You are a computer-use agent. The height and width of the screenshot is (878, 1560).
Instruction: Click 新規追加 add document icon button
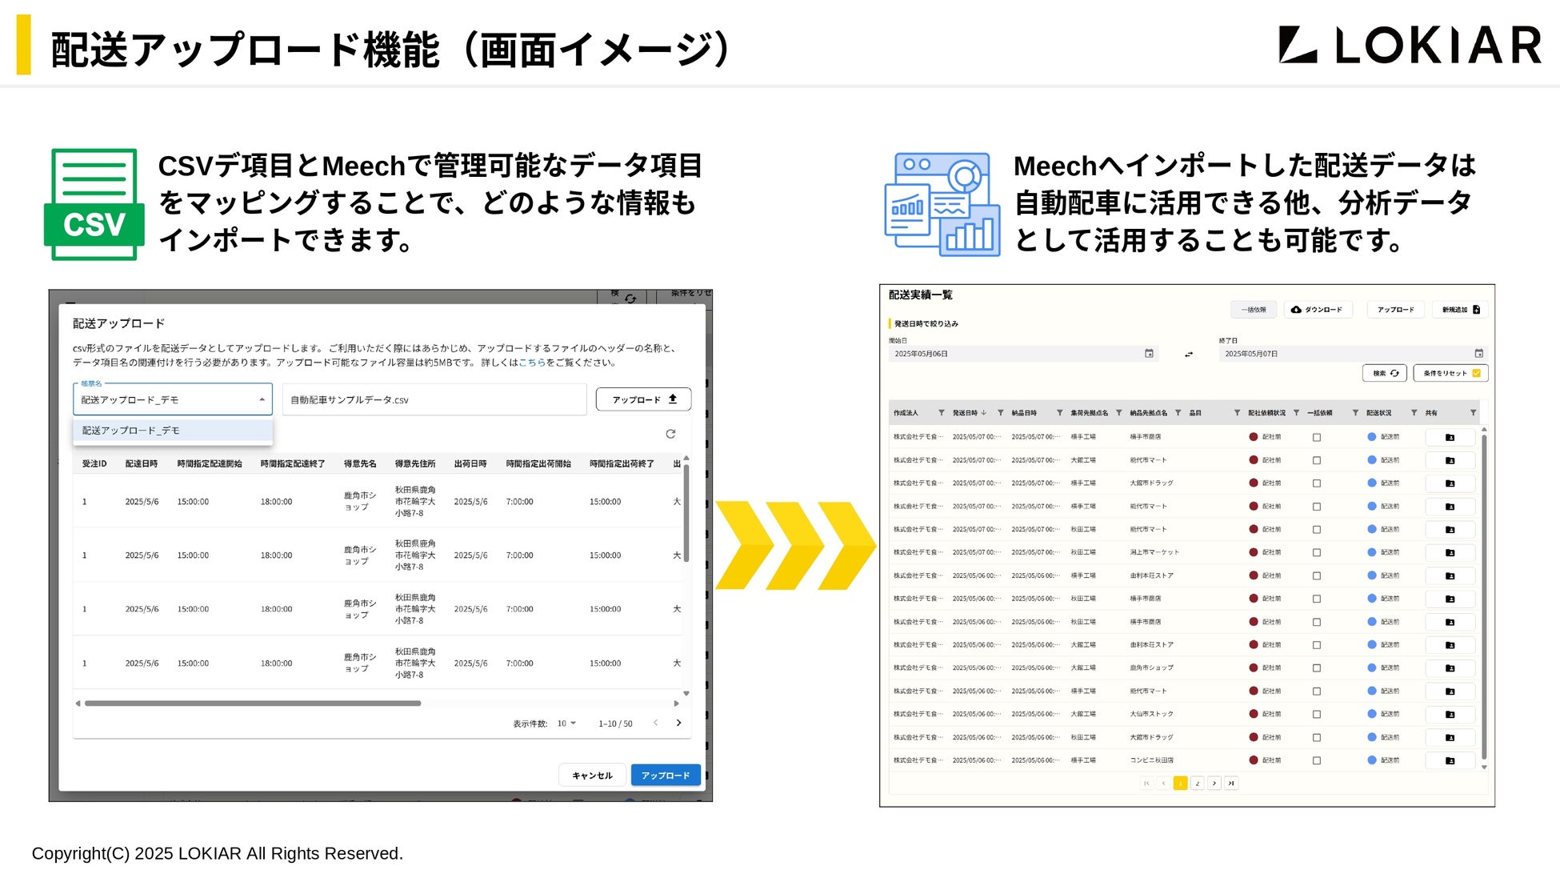click(1461, 310)
